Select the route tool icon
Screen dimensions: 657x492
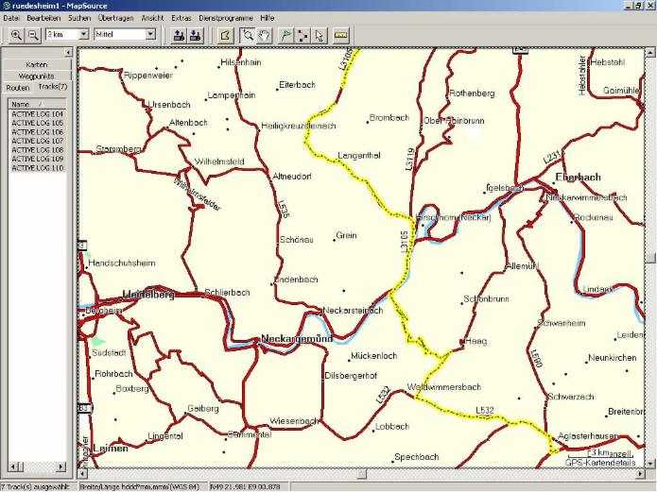coord(303,35)
